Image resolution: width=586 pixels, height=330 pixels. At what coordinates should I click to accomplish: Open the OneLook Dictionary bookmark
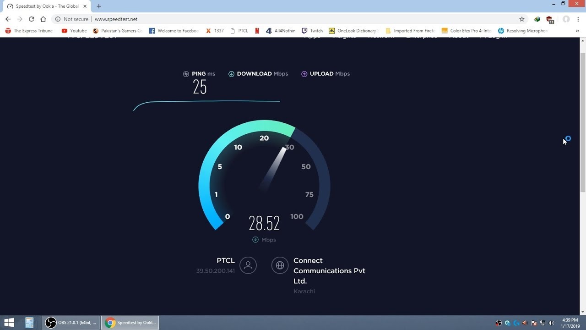point(353,31)
